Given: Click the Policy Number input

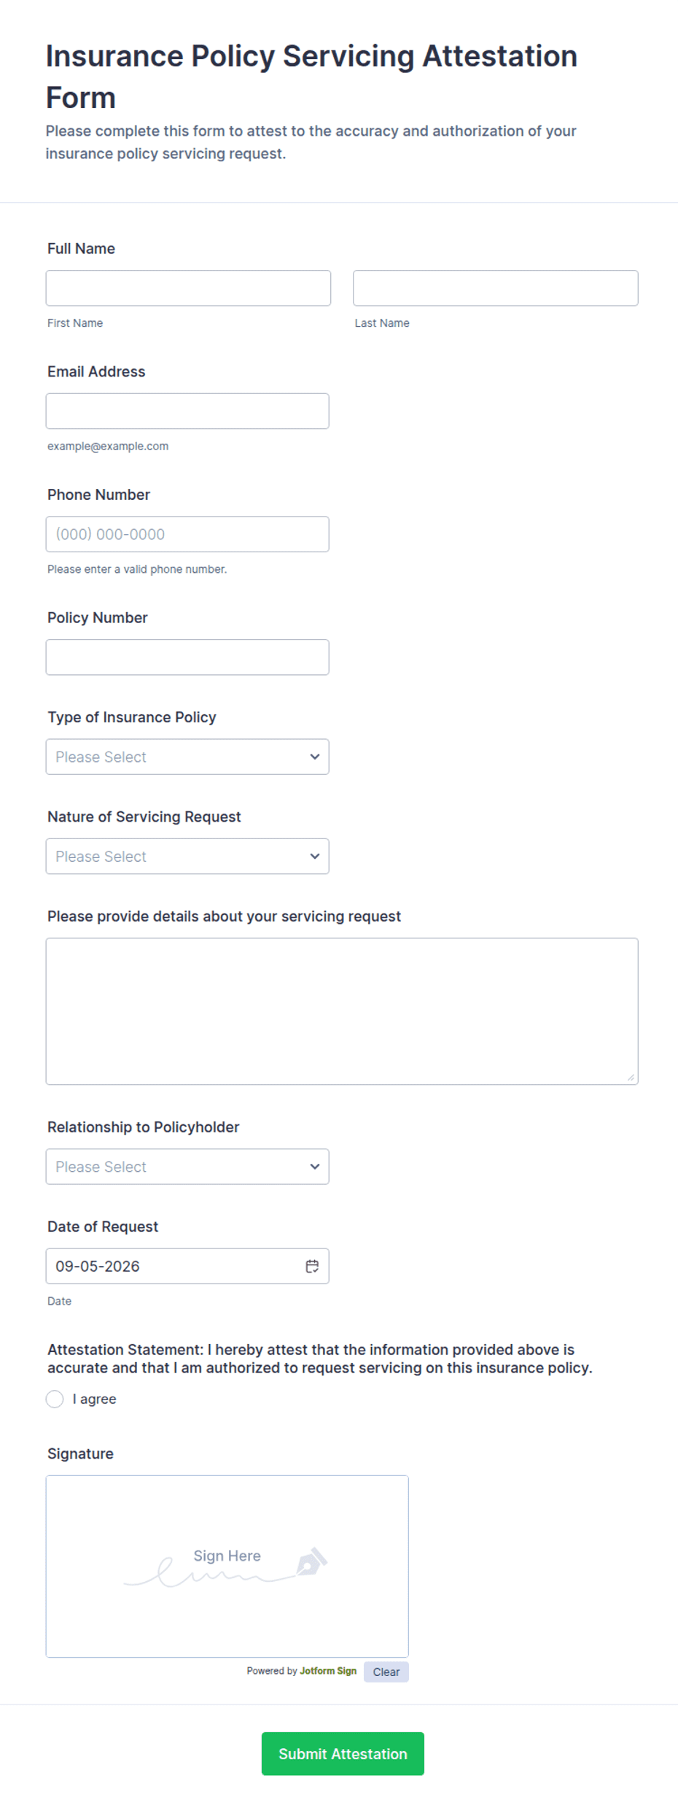Looking at the screenshot, I should (187, 657).
